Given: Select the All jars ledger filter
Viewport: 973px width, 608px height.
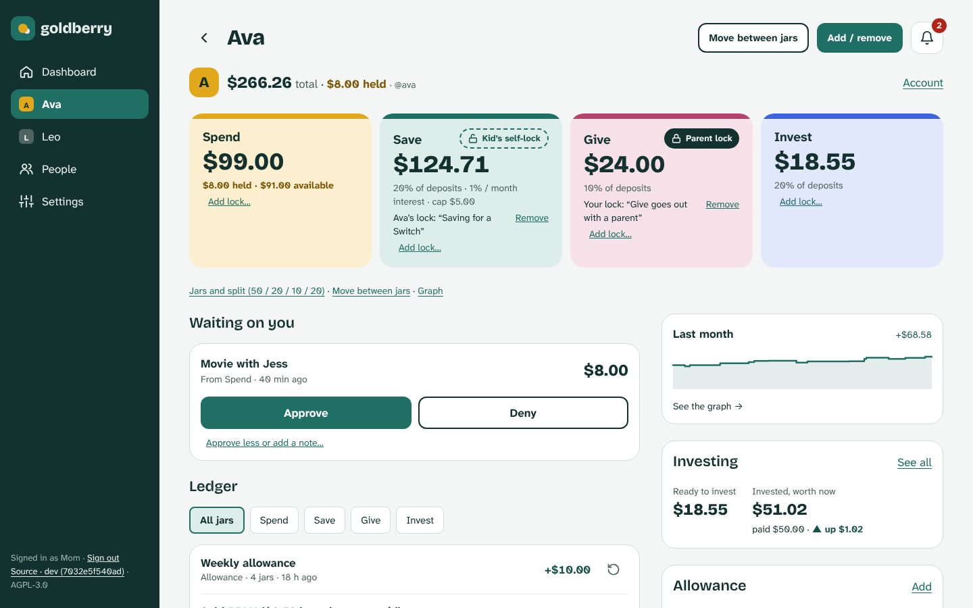Looking at the screenshot, I should point(217,520).
